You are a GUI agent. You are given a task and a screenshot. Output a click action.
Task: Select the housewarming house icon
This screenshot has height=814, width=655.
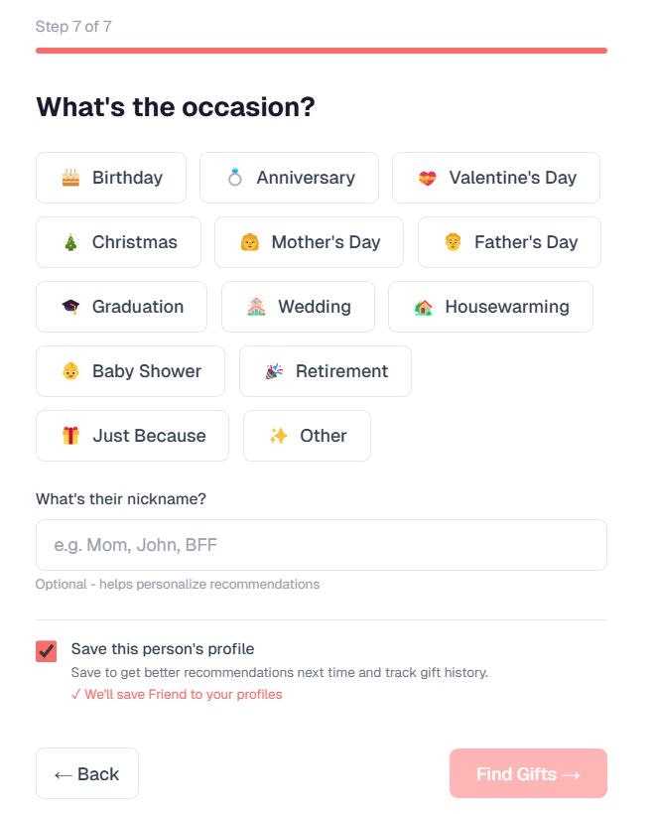click(x=423, y=307)
